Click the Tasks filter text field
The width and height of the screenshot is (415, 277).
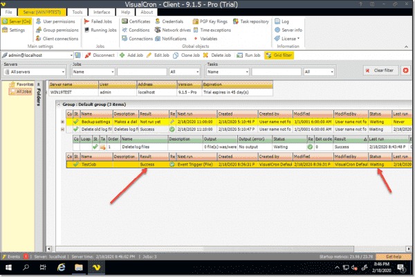click(277, 72)
